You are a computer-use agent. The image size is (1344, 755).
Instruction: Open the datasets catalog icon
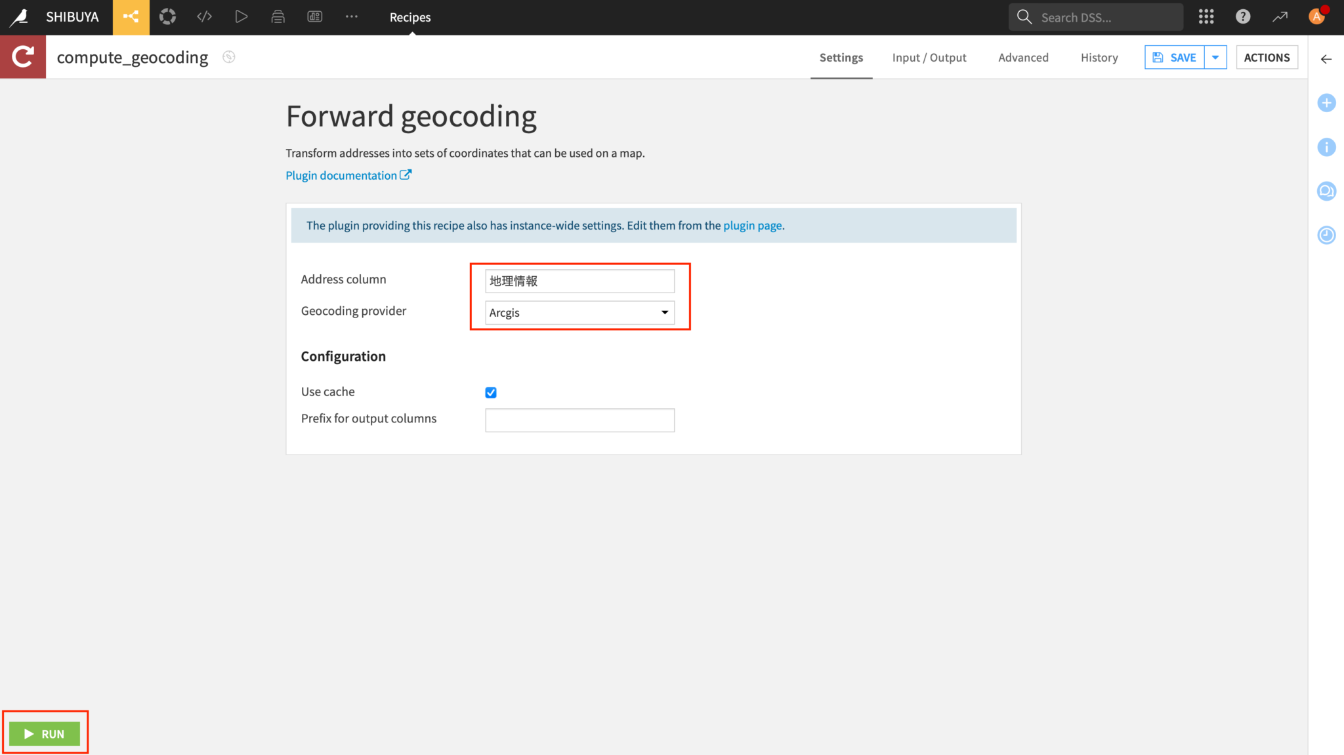[278, 16]
